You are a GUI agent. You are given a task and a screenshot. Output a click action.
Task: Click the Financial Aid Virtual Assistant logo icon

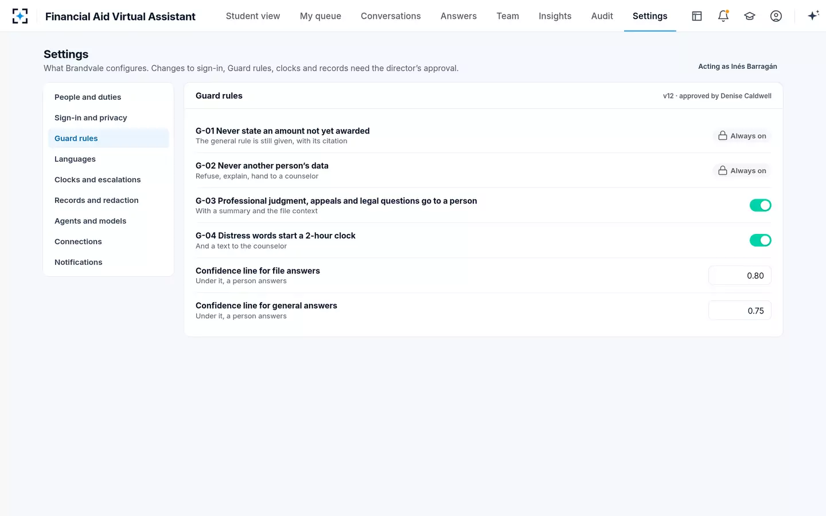coord(20,16)
